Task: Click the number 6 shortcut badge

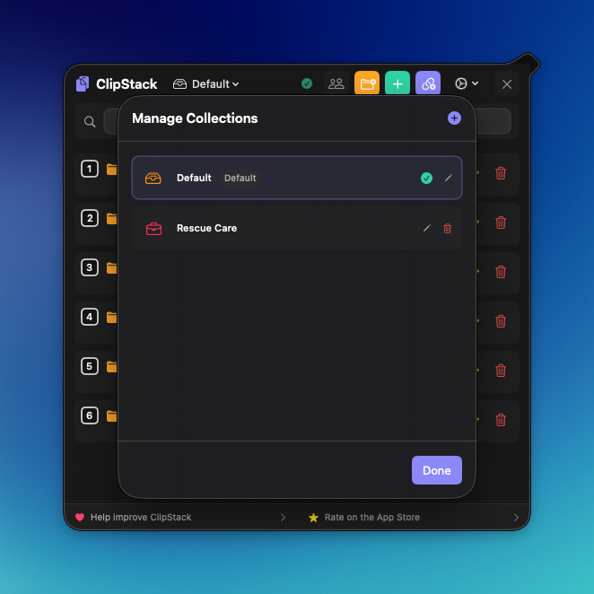Action: click(90, 415)
